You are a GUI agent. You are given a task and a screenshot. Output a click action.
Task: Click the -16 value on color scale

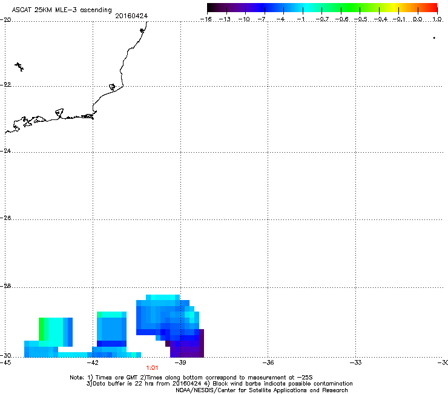(x=206, y=19)
